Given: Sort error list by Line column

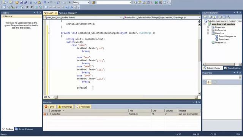Looking at the screenshot, I should [x=158, y=111].
